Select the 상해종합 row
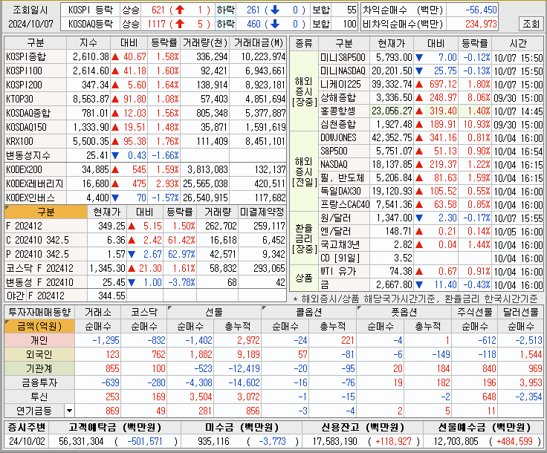547x453 pixels. tap(431, 97)
